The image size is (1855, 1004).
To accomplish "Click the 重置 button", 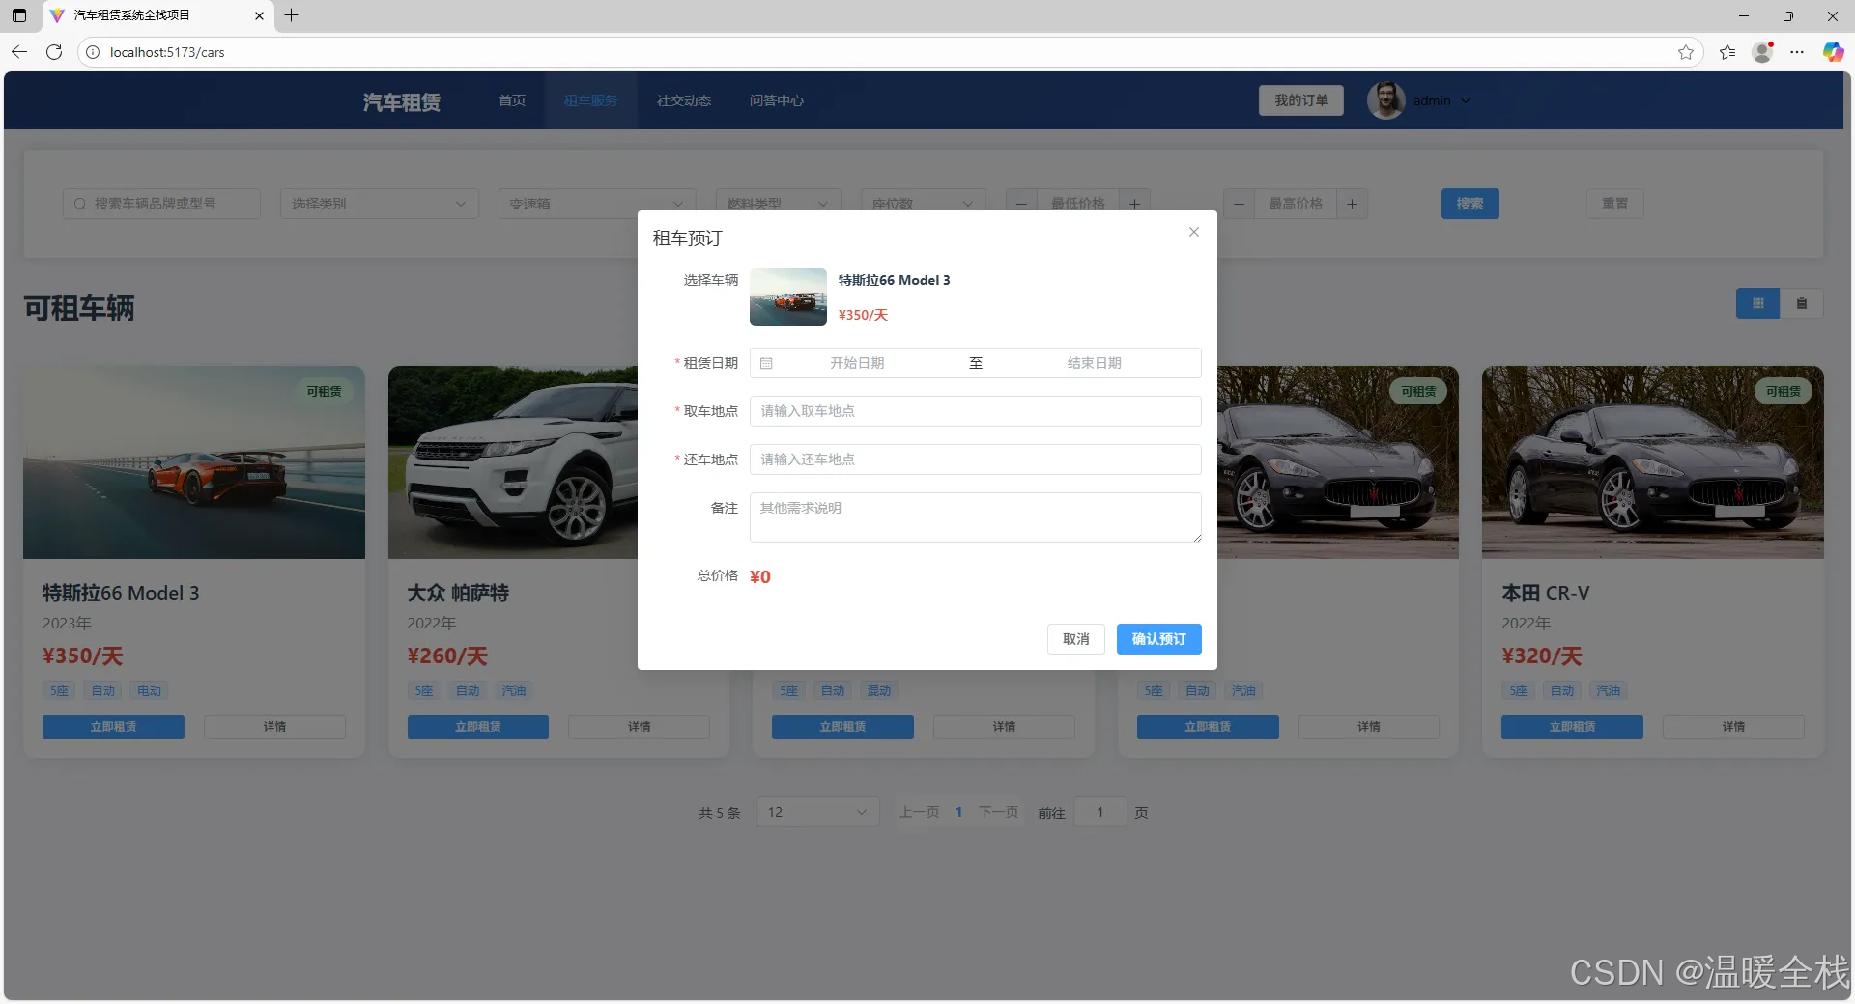I will [x=1614, y=204].
